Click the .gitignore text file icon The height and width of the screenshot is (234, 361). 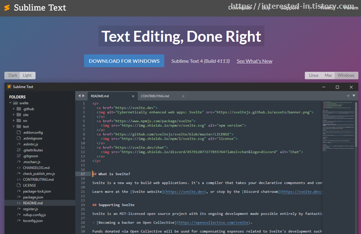pyautogui.click(x=19, y=156)
